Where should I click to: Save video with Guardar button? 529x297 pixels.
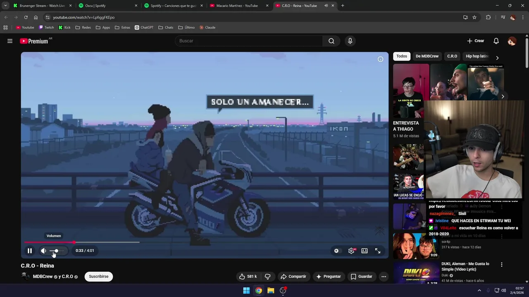[x=361, y=276]
